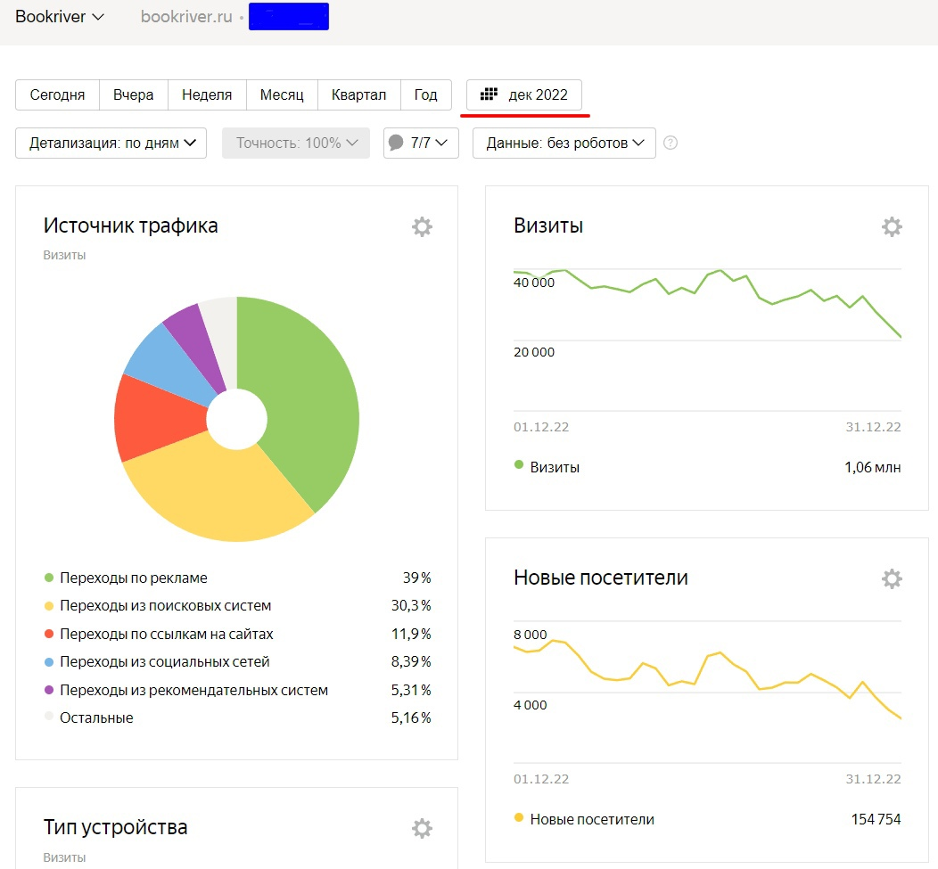Open Данные: без роботов dropdown
Viewport: 938px width, 869px height.
[x=564, y=143]
